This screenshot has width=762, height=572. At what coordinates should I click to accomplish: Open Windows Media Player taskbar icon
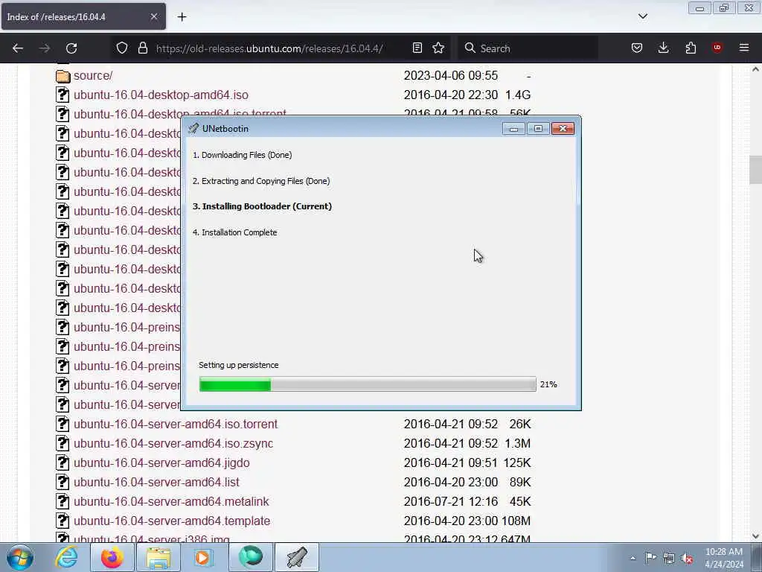(204, 557)
